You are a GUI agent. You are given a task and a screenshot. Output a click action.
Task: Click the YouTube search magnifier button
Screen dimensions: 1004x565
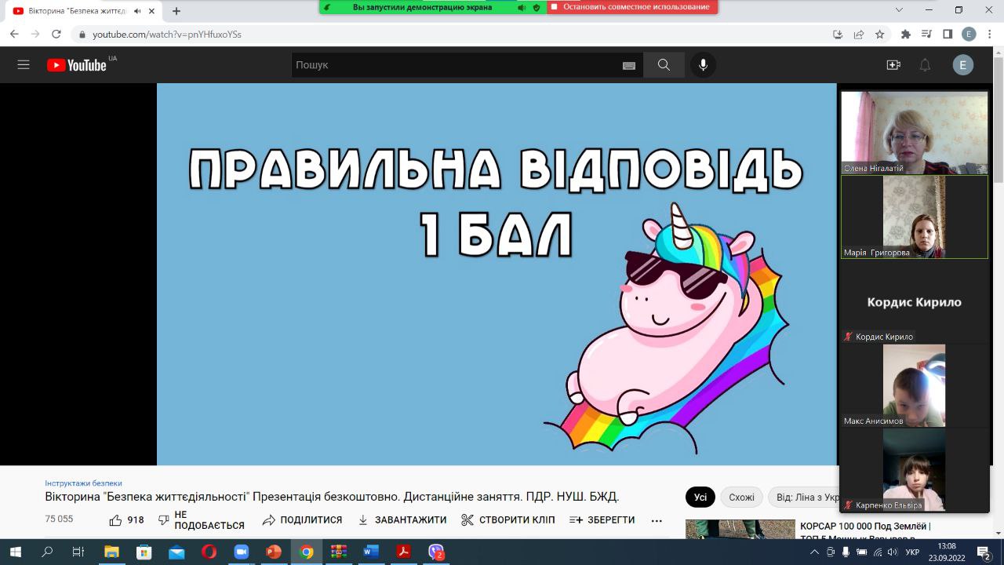click(x=664, y=65)
